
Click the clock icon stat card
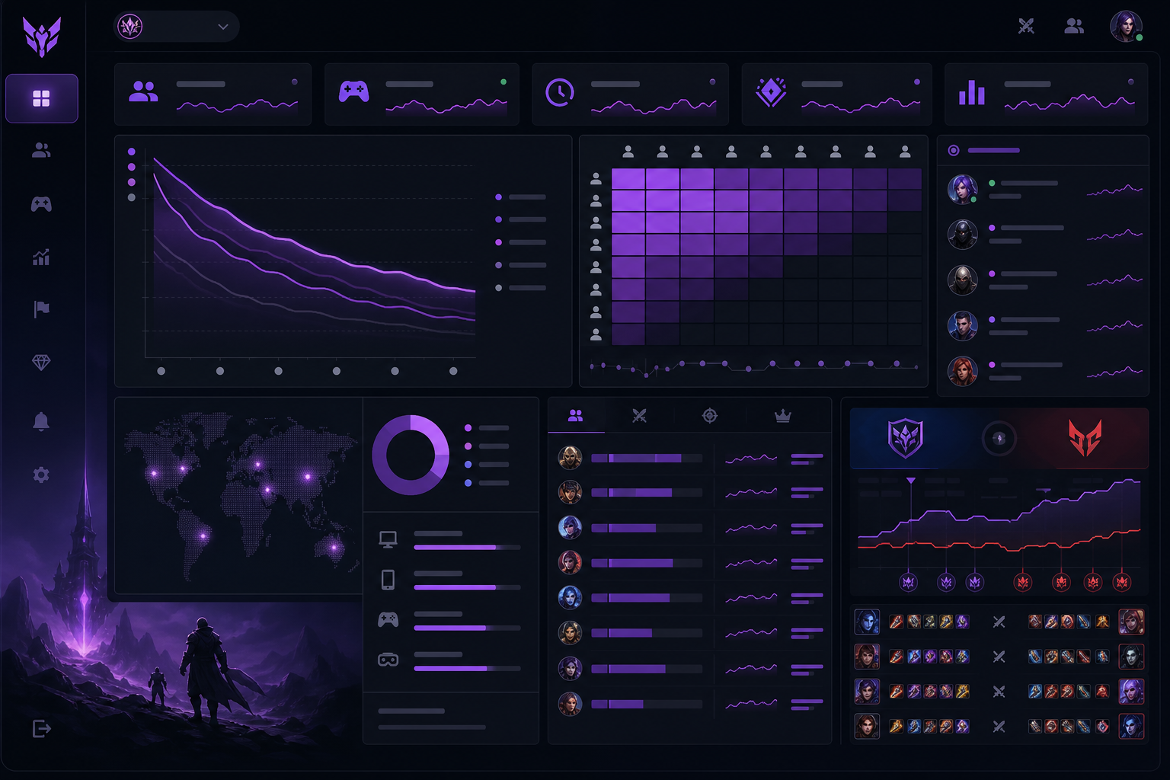point(631,94)
